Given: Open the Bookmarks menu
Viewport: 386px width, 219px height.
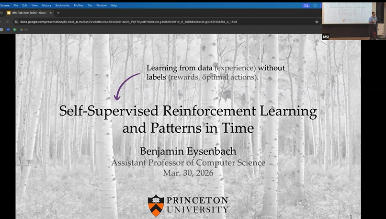Looking at the screenshot, I should [63, 5].
